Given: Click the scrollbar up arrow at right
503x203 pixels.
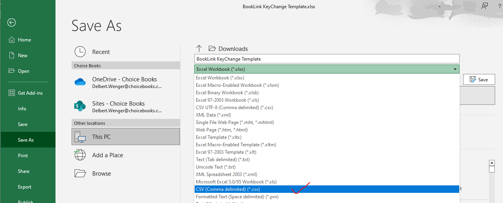Looking at the screenshot, I should 492,163.
